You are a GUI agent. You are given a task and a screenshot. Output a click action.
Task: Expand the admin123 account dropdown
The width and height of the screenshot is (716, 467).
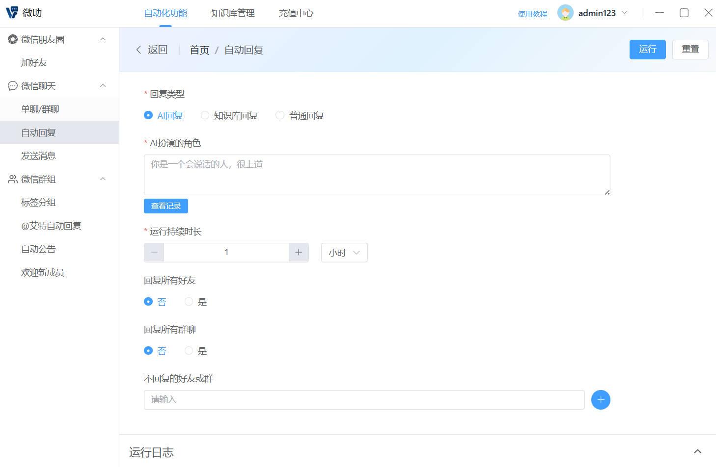(x=625, y=13)
